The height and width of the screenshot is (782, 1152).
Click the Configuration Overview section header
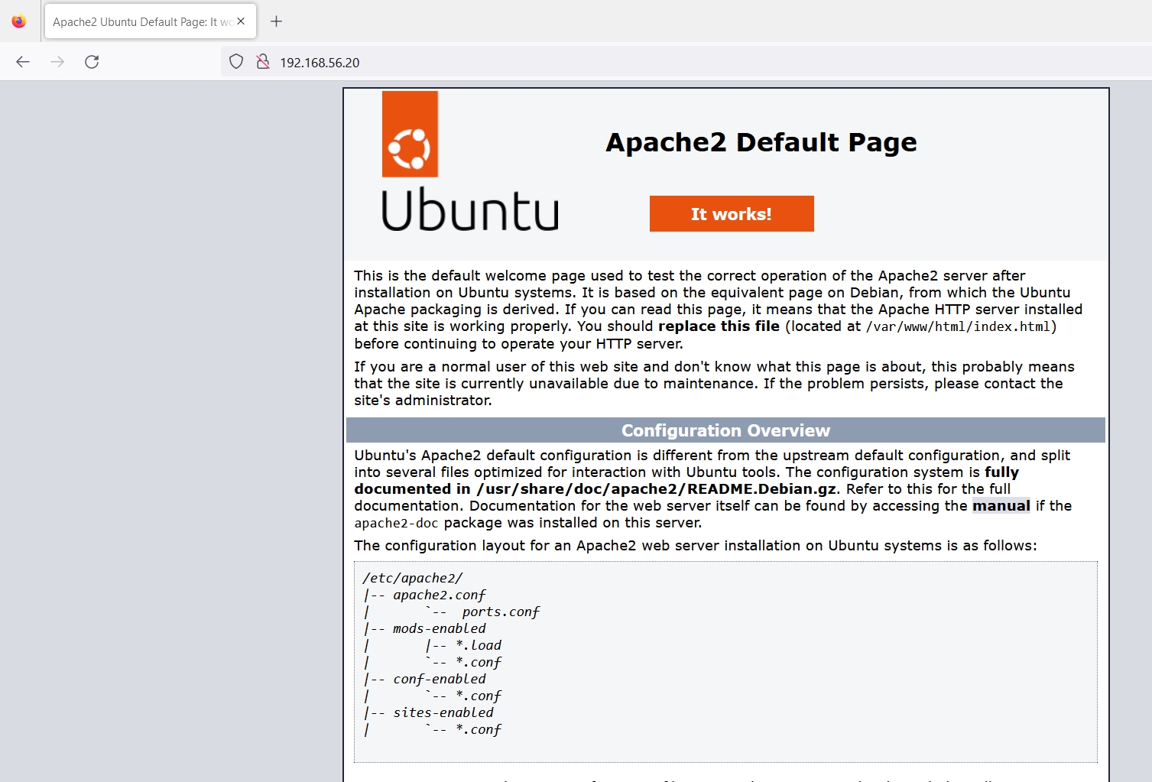pos(725,430)
